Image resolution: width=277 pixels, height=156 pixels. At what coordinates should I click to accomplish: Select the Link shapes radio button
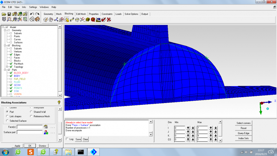[7, 116]
